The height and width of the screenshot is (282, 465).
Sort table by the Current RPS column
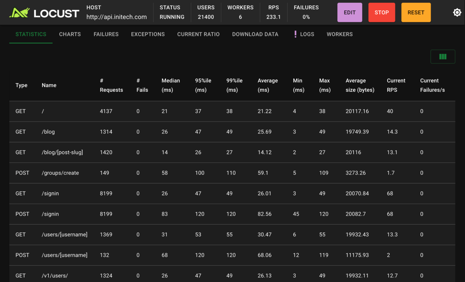(x=396, y=85)
